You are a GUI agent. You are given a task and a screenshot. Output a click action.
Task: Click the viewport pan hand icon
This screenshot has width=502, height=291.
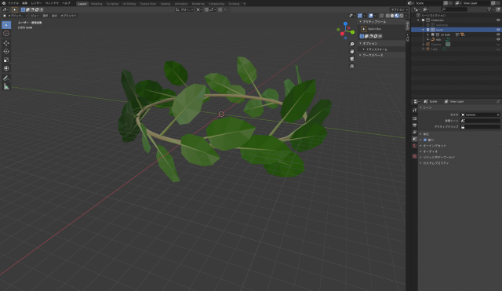coord(352,52)
